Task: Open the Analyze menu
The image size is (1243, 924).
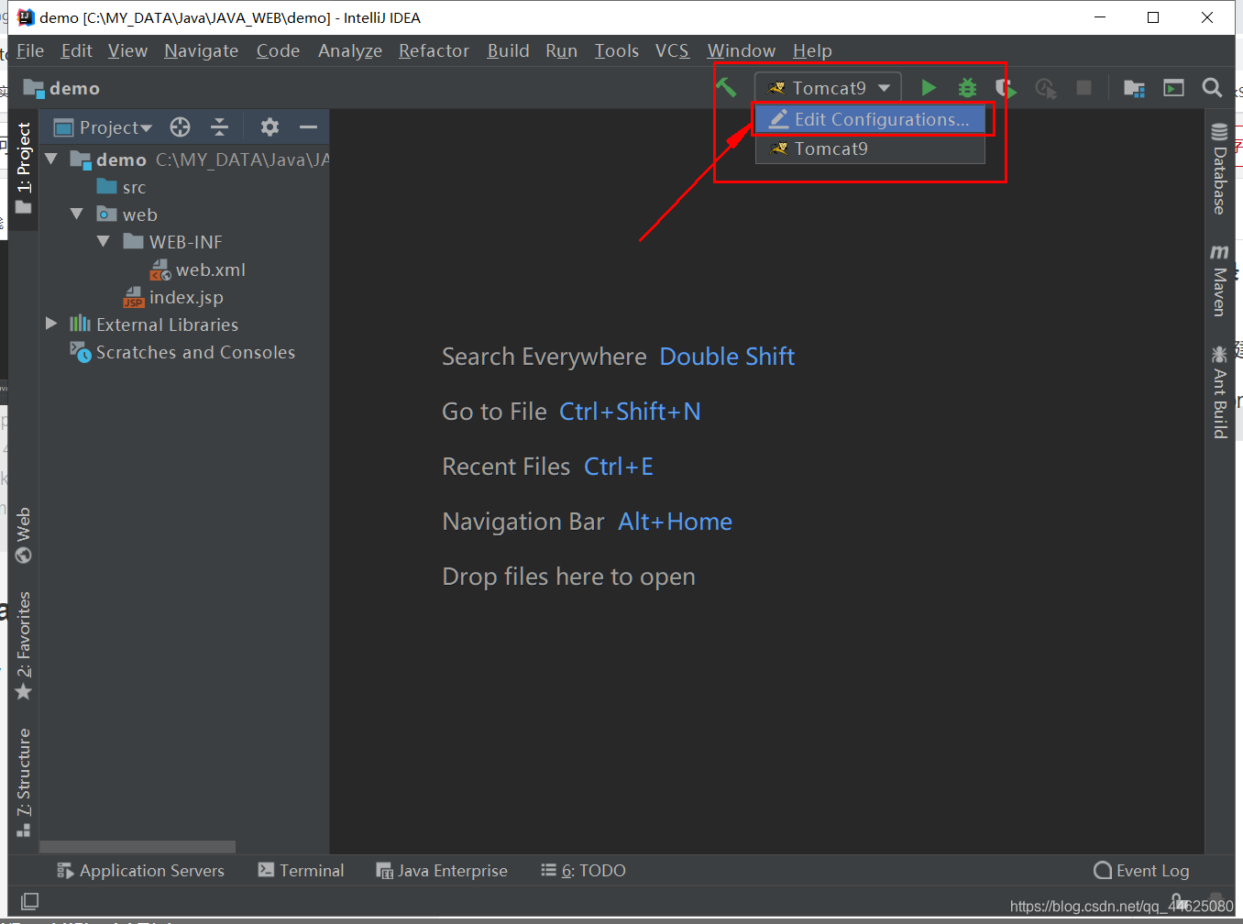Action: 350,51
